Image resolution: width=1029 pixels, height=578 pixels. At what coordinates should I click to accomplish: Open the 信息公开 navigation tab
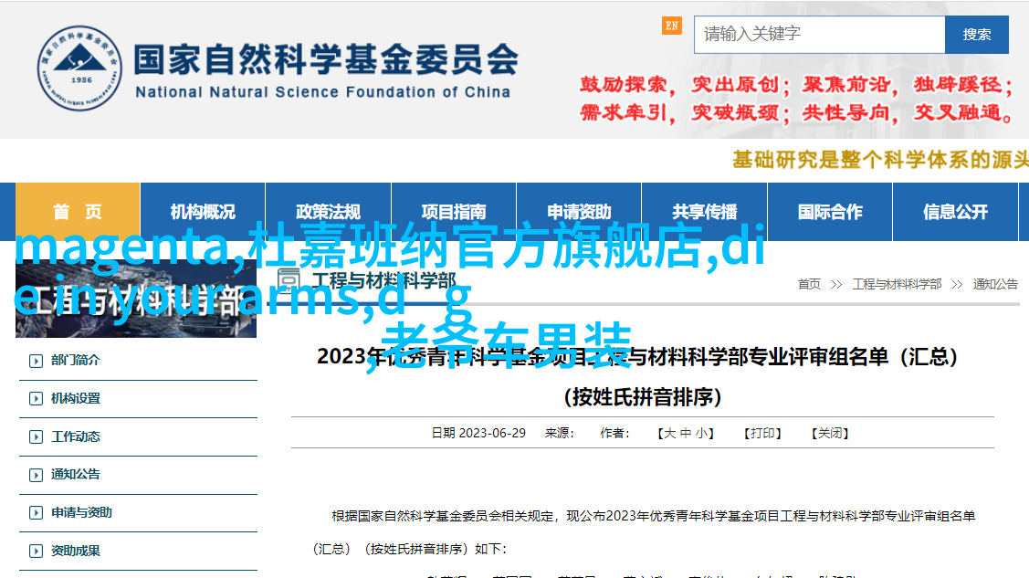pyautogui.click(x=955, y=211)
